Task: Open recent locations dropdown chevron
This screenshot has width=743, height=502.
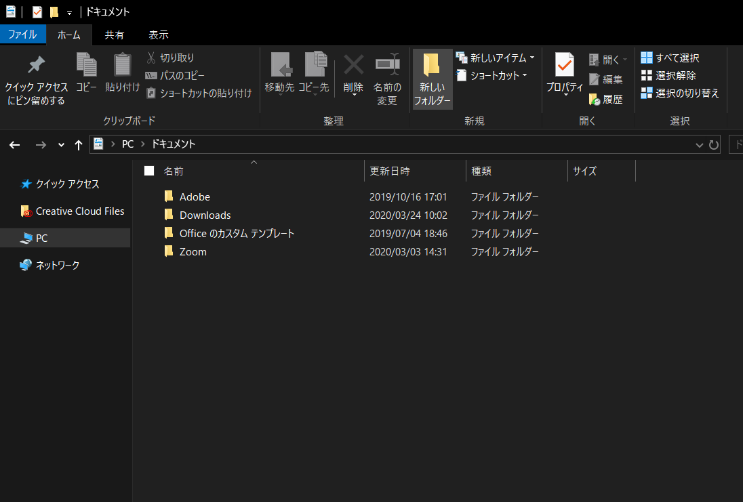Action: pos(61,145)
